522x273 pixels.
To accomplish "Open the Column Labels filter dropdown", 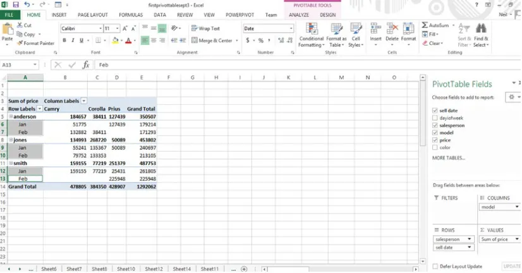I will [x=84, y=101].
